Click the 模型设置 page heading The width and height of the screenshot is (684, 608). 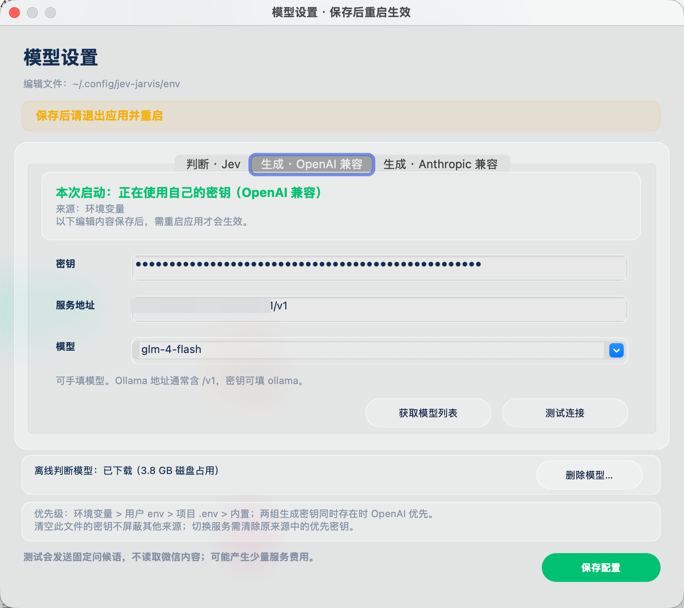61,58
